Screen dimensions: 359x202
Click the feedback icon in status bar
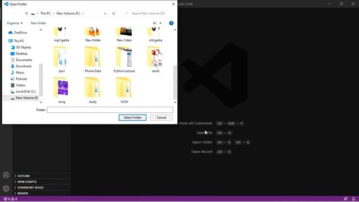346,199
